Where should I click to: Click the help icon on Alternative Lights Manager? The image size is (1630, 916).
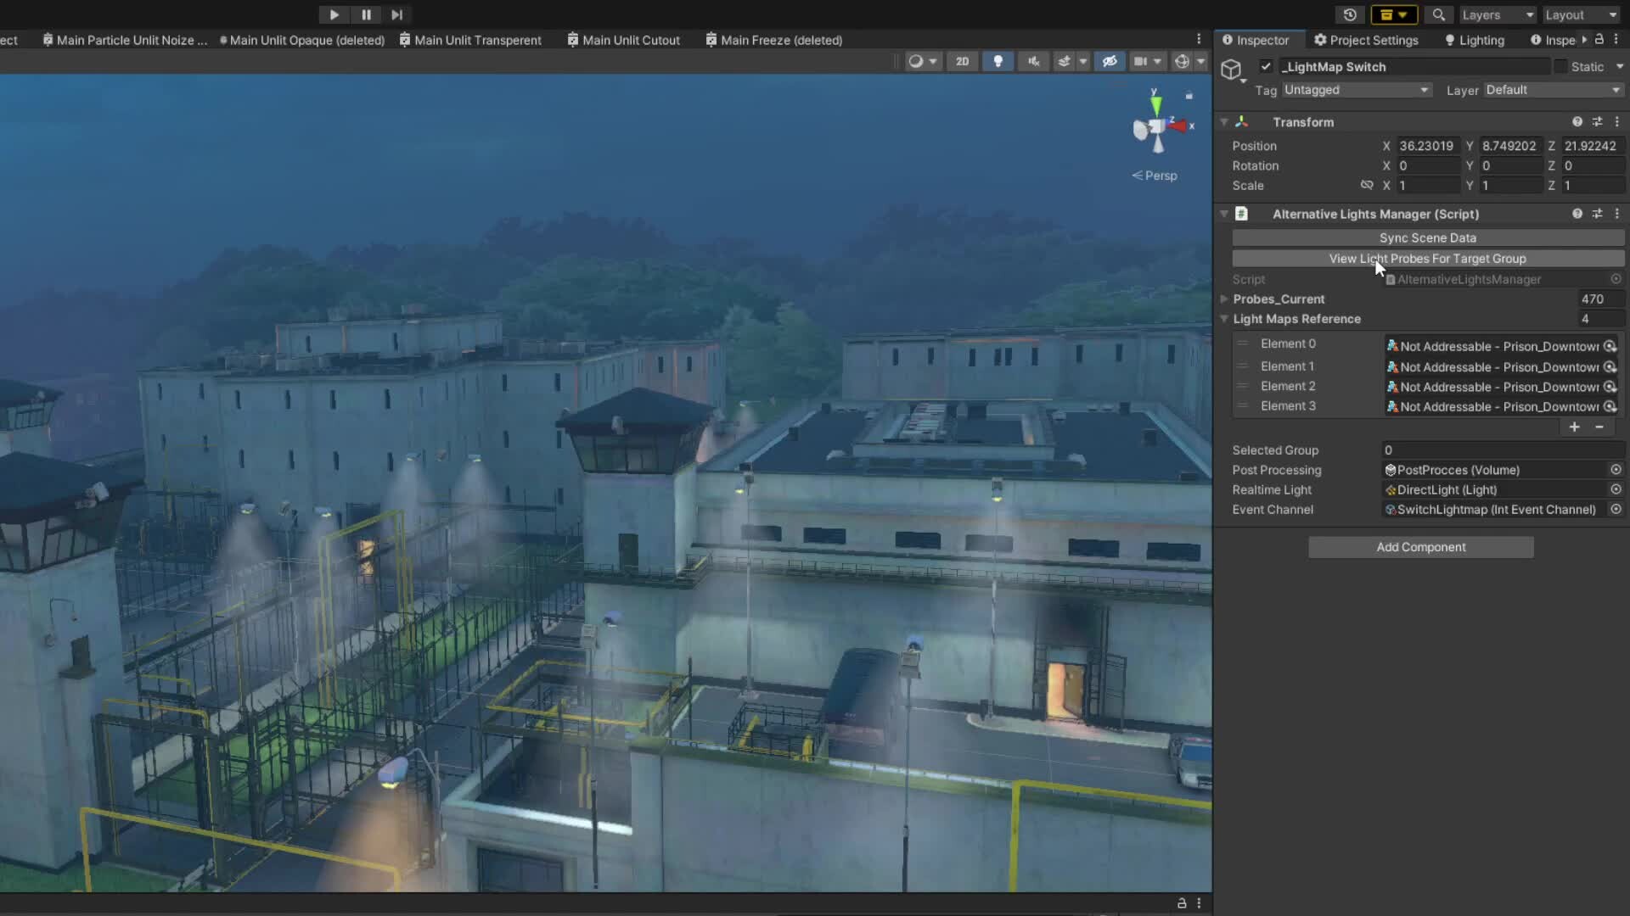[1578, 214]
